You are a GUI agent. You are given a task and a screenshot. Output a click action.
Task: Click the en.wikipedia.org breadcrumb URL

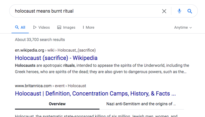[x=55, y=50]
